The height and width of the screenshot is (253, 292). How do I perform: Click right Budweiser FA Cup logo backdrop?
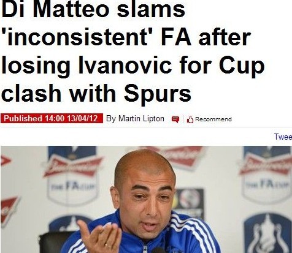click(266, 175)
